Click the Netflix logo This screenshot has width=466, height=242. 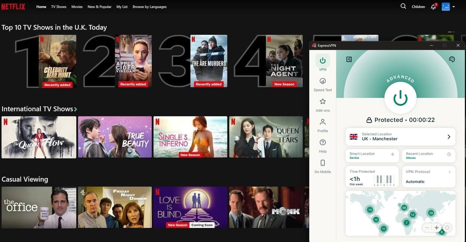tap(13, 6)
